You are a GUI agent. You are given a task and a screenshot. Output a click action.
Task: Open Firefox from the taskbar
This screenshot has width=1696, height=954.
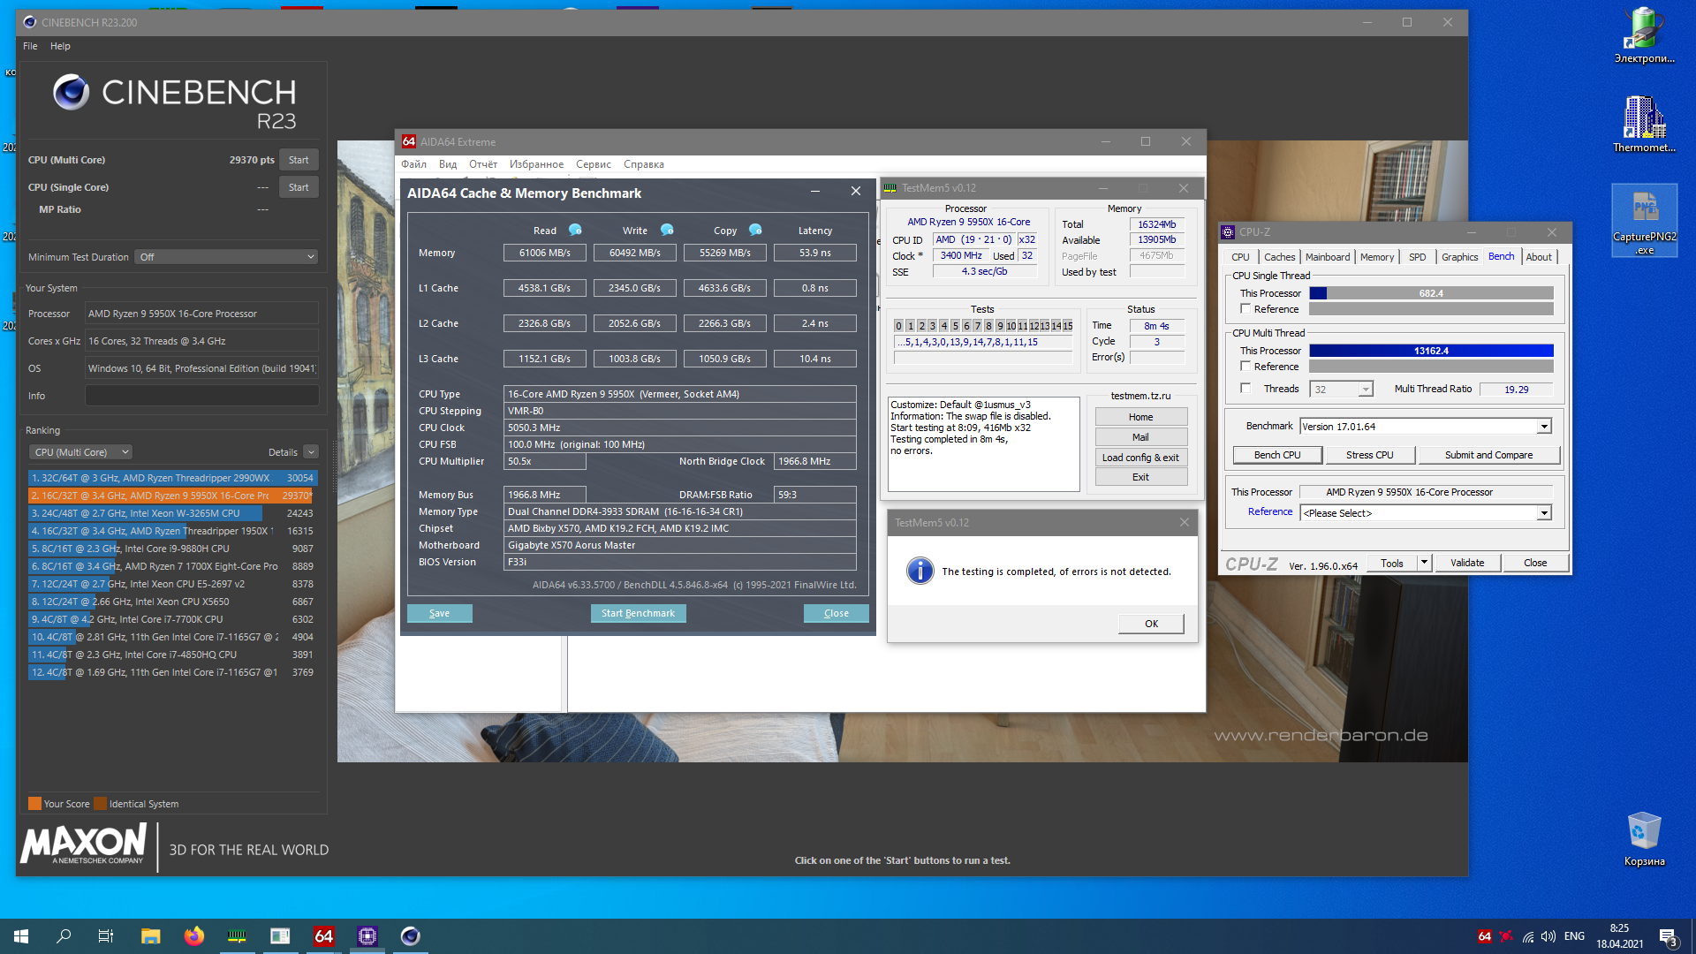coord(193,936)
